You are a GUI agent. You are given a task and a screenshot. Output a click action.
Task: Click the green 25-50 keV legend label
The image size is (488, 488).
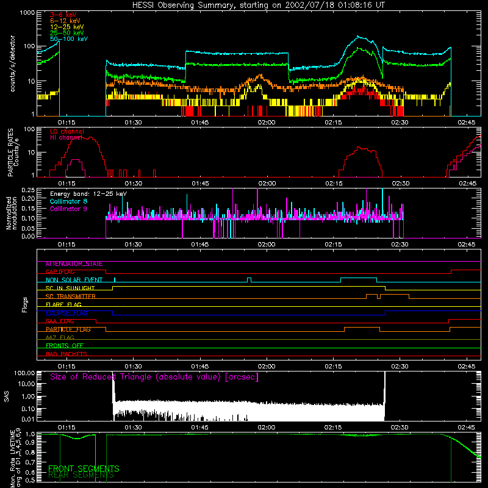pyautogui.click(x=67, y=33)
